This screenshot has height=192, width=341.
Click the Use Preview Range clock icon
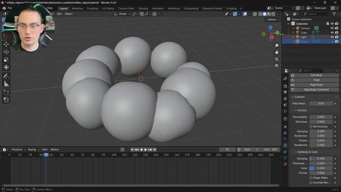(x=239, y=149)
